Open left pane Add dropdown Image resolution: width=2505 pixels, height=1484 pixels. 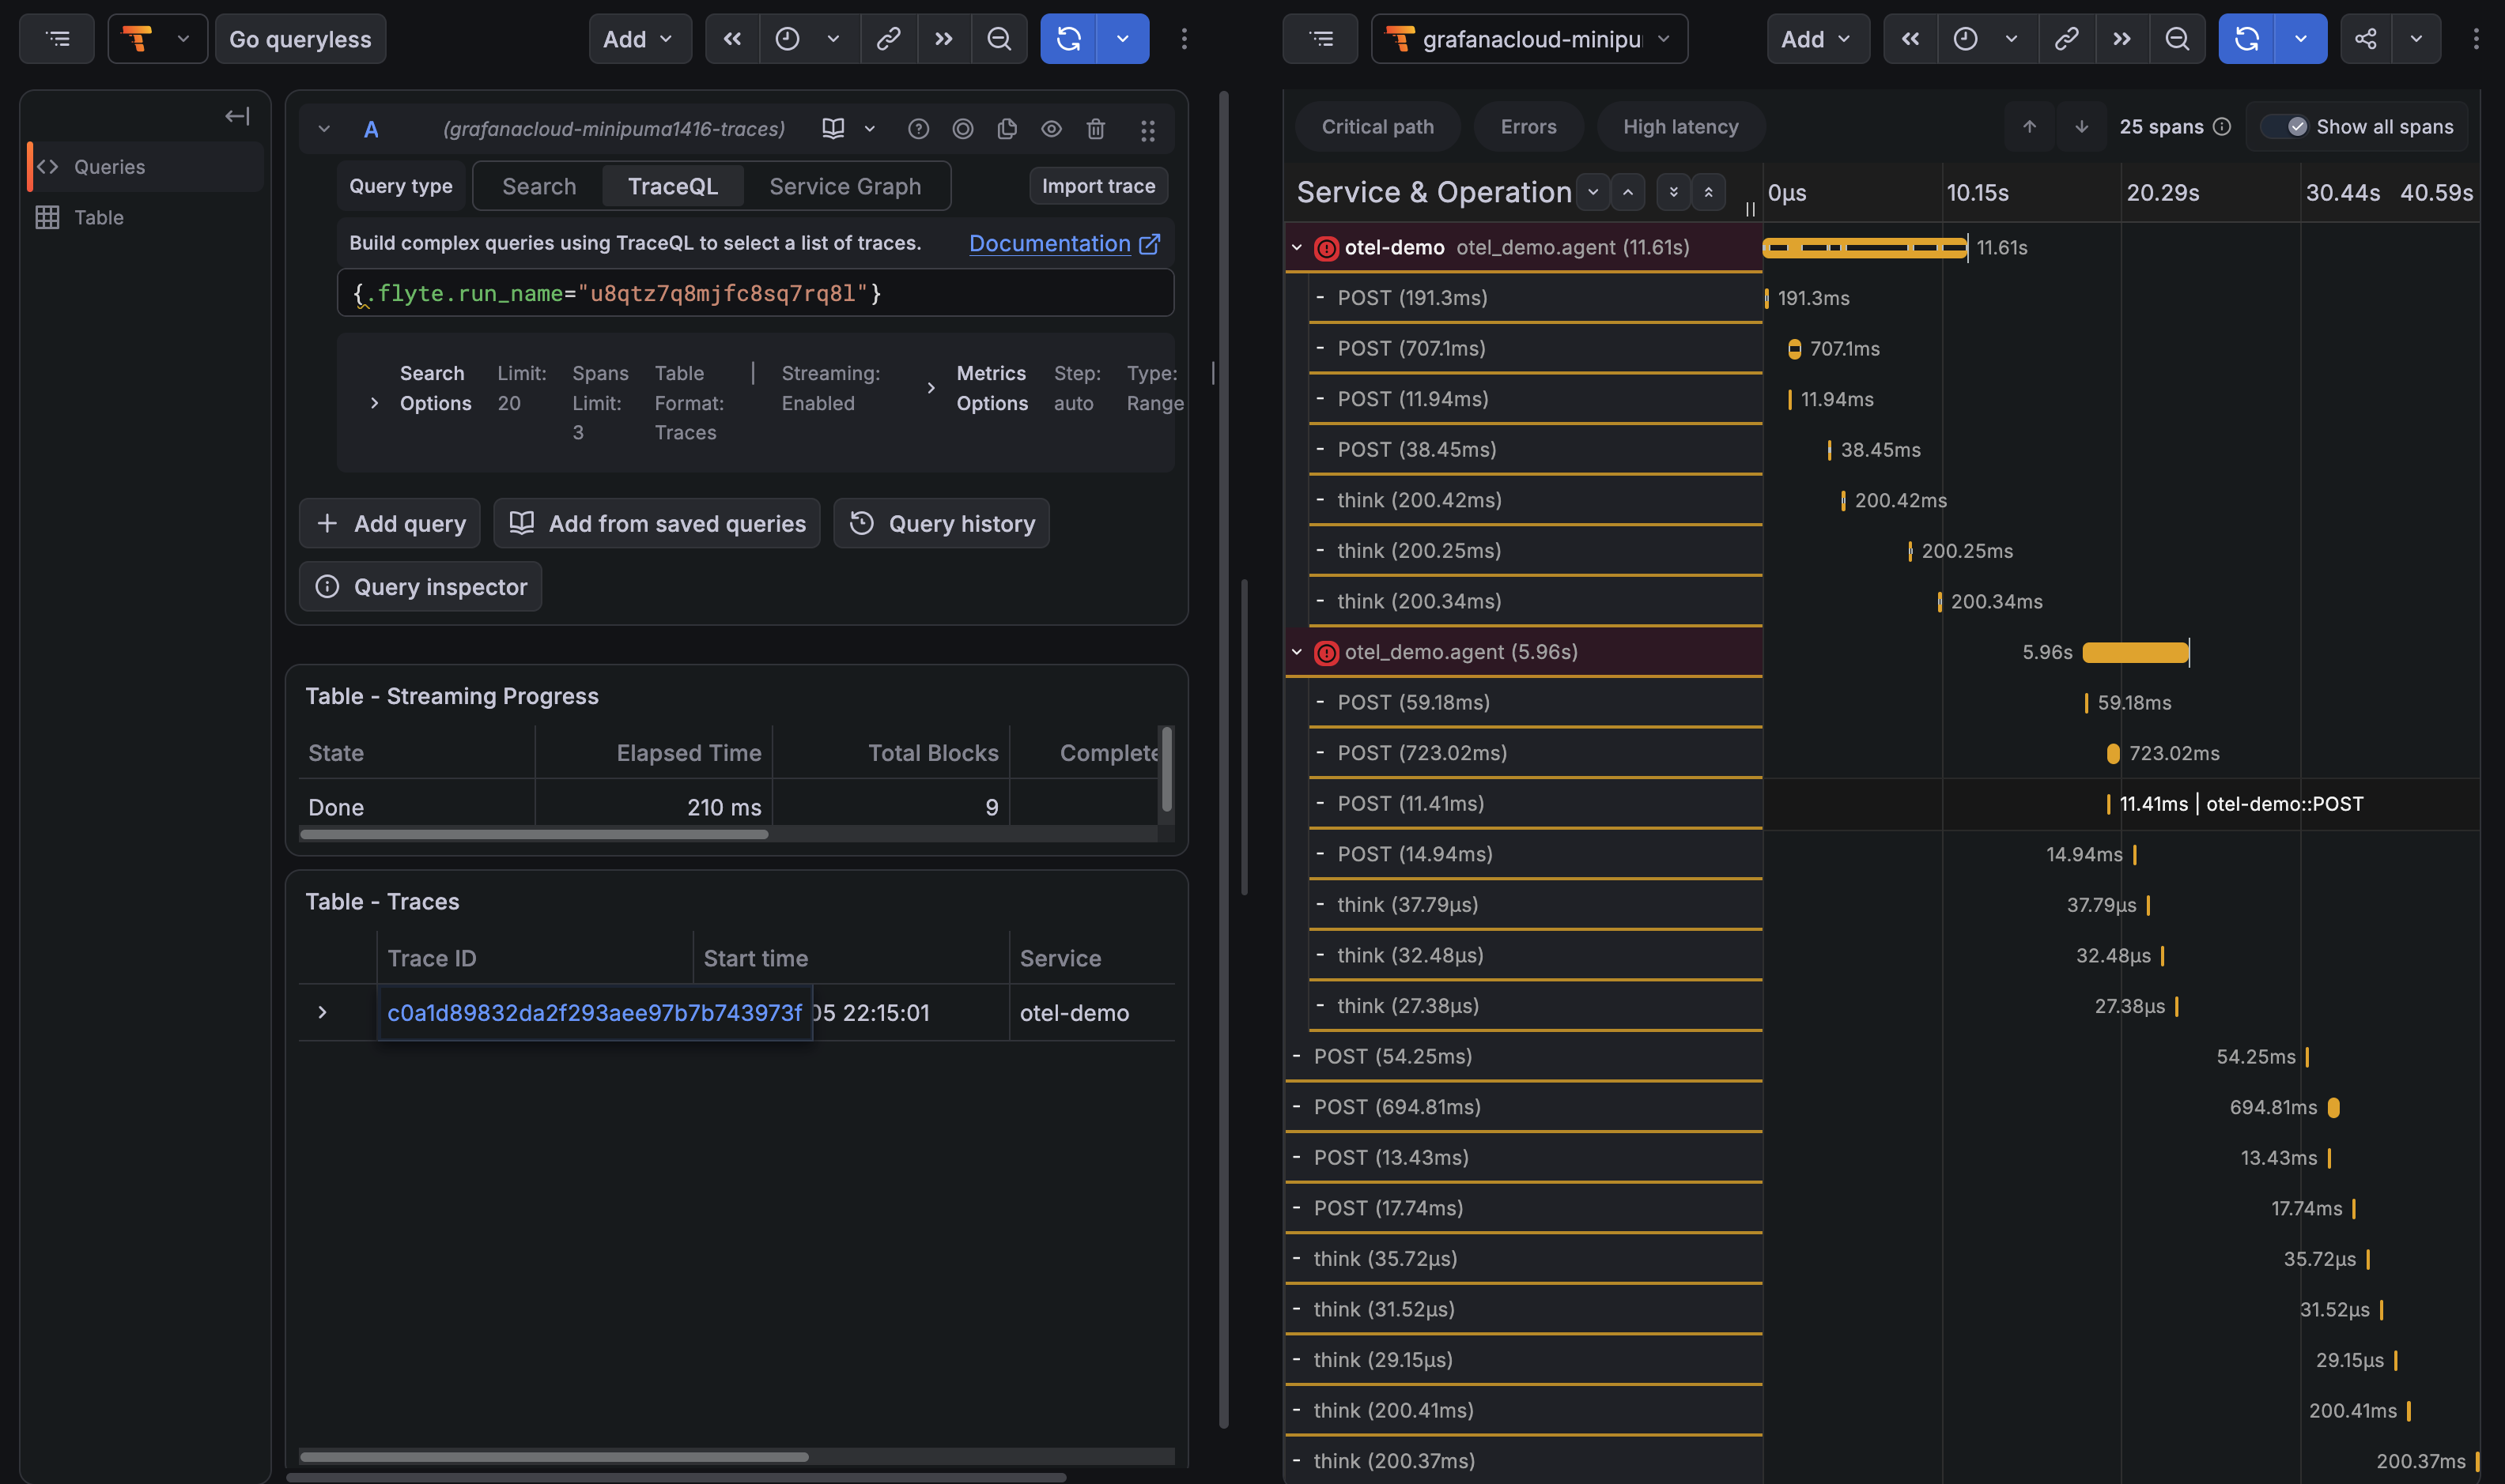(x=639, y=39)
